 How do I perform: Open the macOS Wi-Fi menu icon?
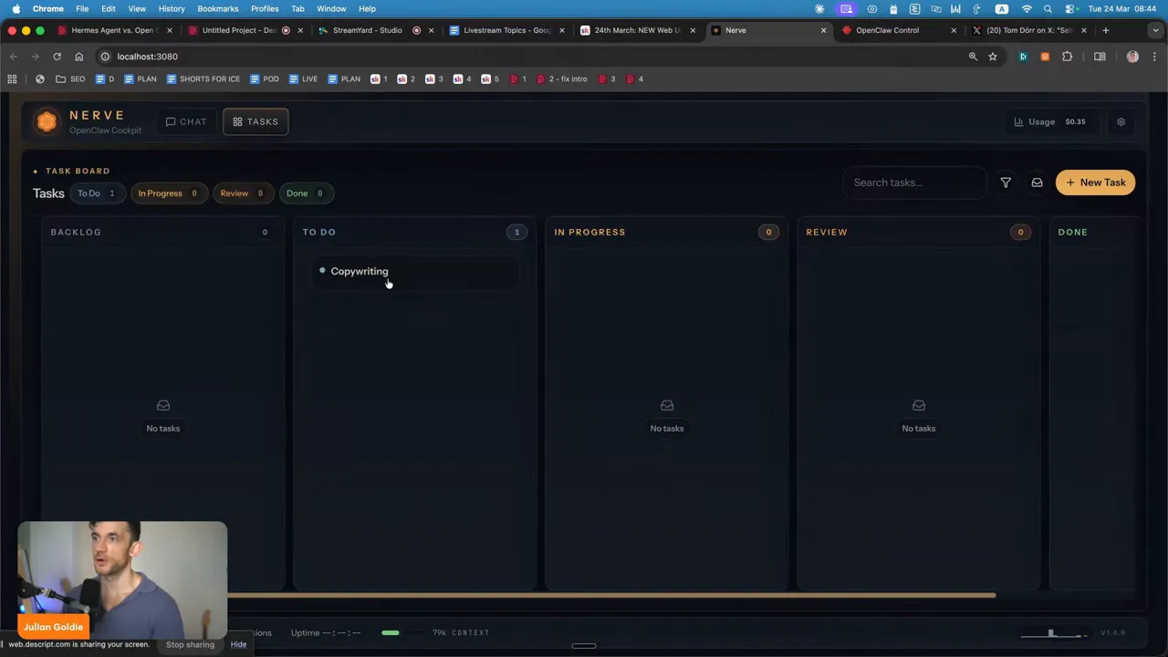(x=1027, y=9)
